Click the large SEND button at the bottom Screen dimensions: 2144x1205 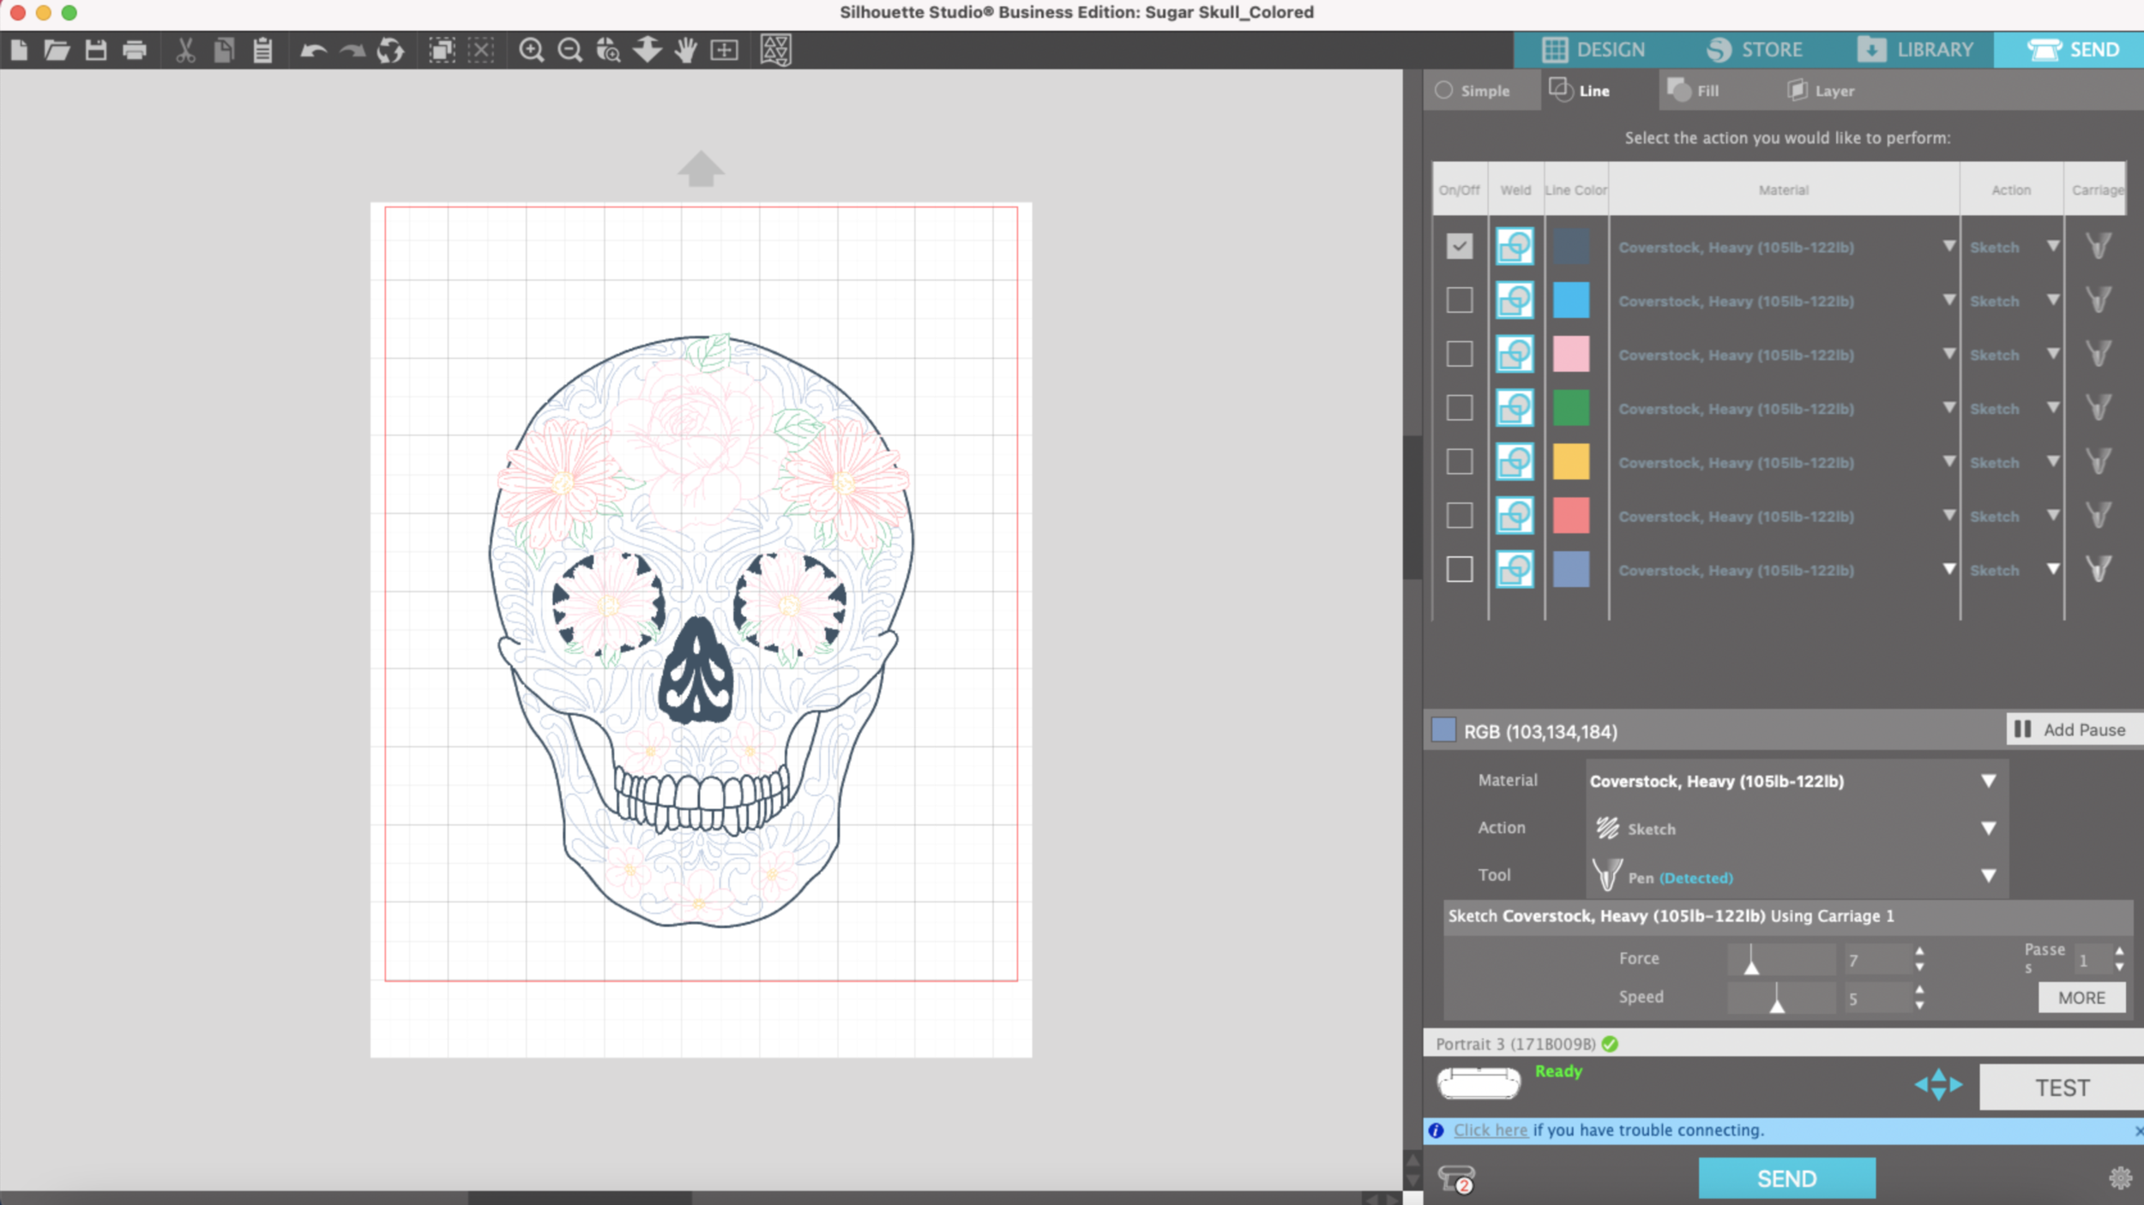[1787, 1178]
